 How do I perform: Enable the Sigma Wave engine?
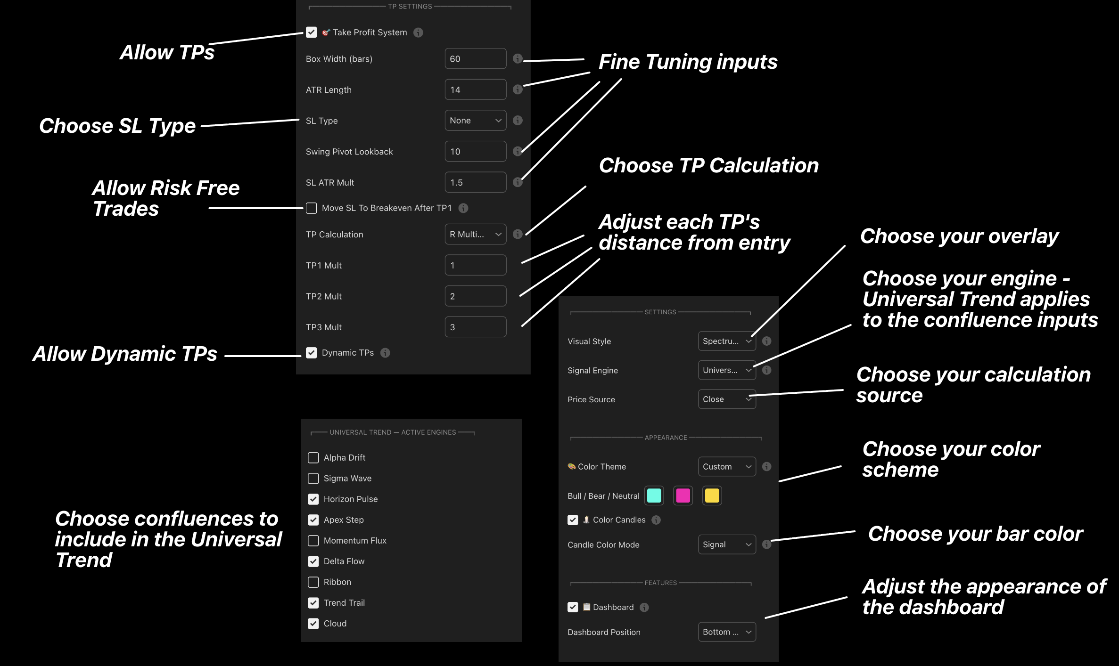(x=313, y=478)
